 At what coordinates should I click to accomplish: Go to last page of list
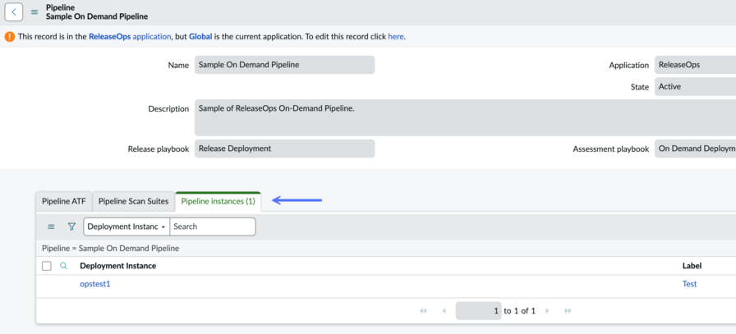pyautogui.click(x=568, y=311)
